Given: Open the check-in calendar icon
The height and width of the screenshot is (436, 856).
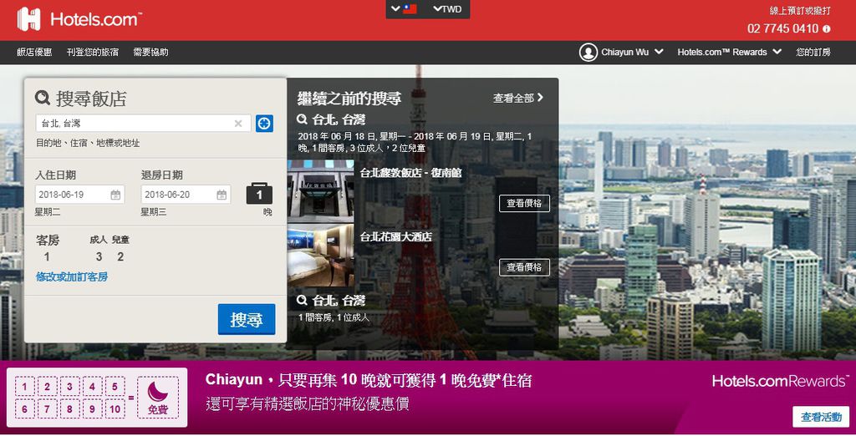Looking at the screenshot, I should click(x=115, y=195).
